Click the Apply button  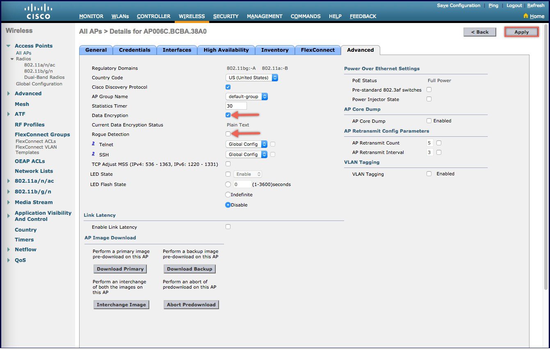pyautogui.click(x=521, y=32)
